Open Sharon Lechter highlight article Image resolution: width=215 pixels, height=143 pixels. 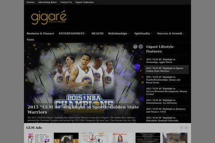pos(167,92)
